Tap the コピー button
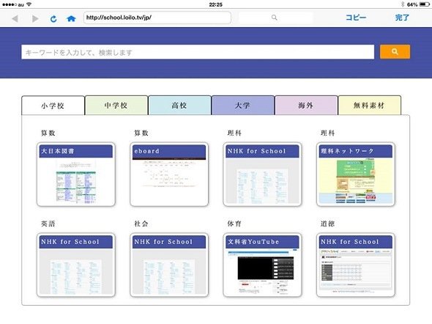This screenshot has height=324, width=432. pyautogui.click(x=356, y=18)
